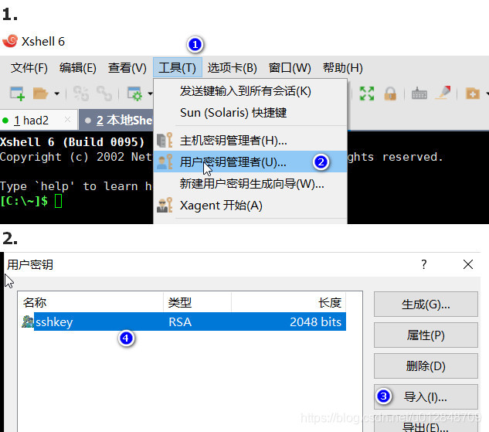
Task: Expand the open folder dropdown arrow
Action: point(56,94)
